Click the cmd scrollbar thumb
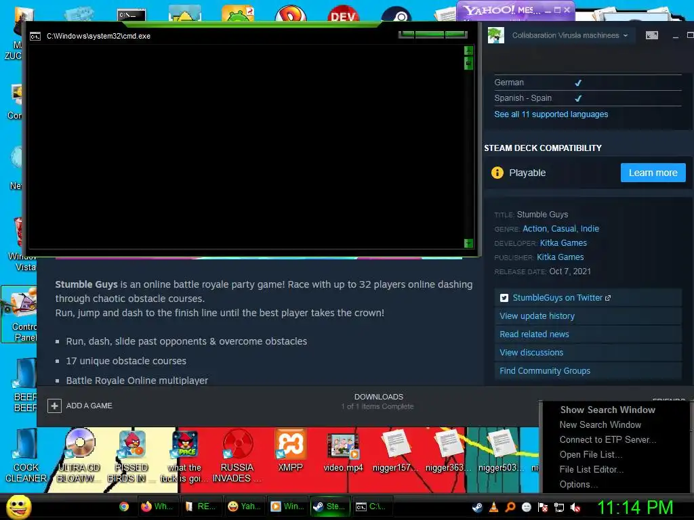Screen dimensions: 694x520 [x=468, y=64]
